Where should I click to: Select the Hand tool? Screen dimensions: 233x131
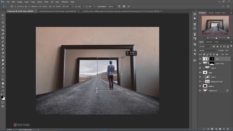pyautogui.click(x=3, y=83)
